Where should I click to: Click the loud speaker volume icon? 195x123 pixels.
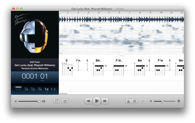pyautogui.click(x=43, y=101)
